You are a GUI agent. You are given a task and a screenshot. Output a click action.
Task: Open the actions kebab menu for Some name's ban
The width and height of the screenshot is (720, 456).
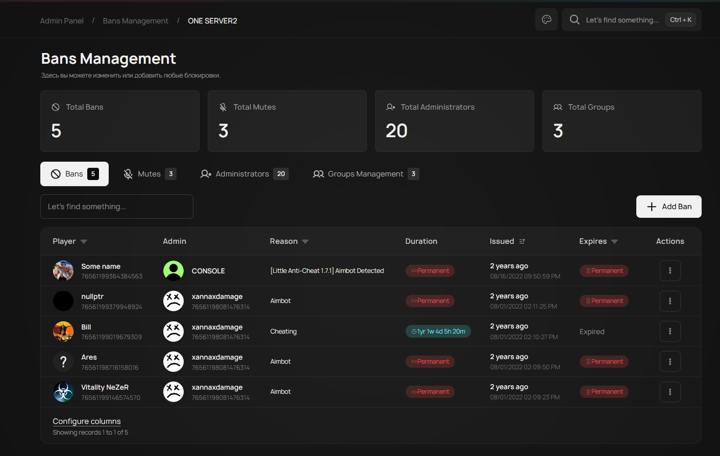coord(670,270)
